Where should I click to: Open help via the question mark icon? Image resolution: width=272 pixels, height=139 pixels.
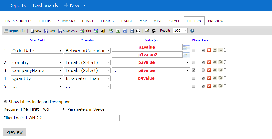pyautogui.click(x=192, y=31)
